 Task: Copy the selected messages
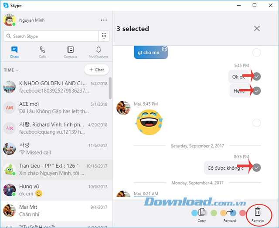[x=201, y=215]
